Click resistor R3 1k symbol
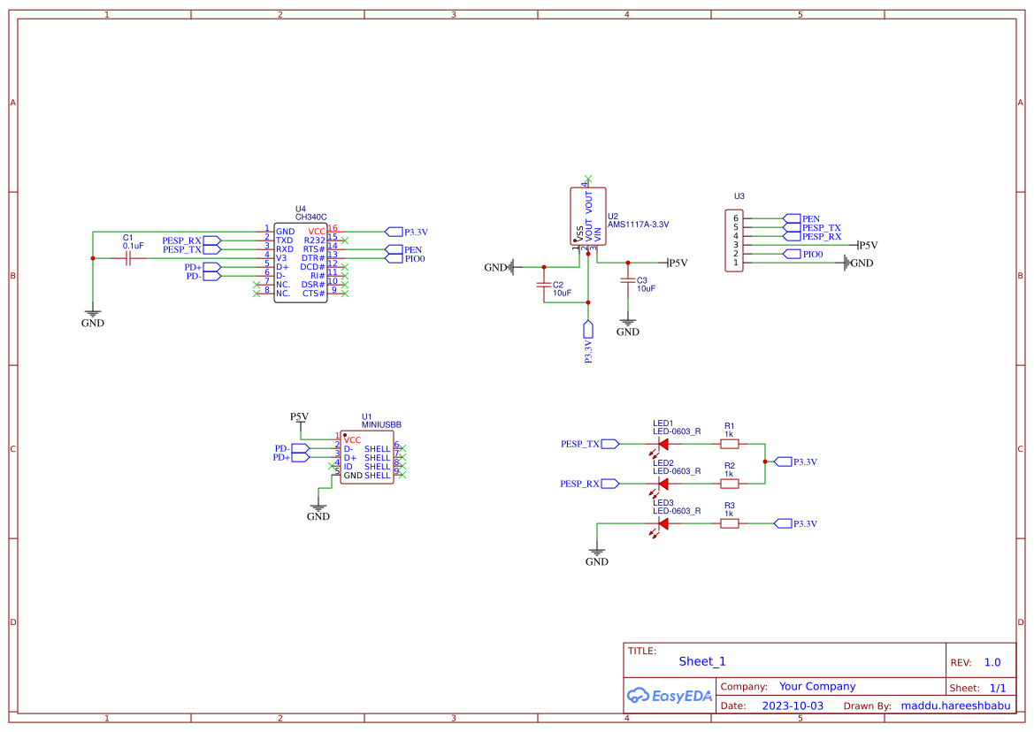Viewport: 1034px width, 732px height. click(730, 523)
